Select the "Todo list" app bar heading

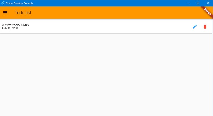coord(23,13)
